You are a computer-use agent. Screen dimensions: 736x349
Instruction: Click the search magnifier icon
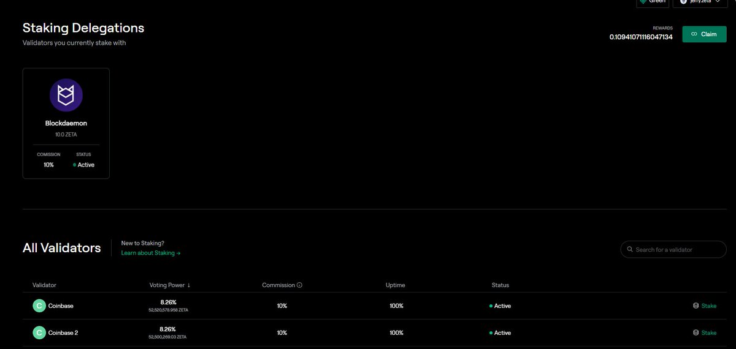point(629,250)
